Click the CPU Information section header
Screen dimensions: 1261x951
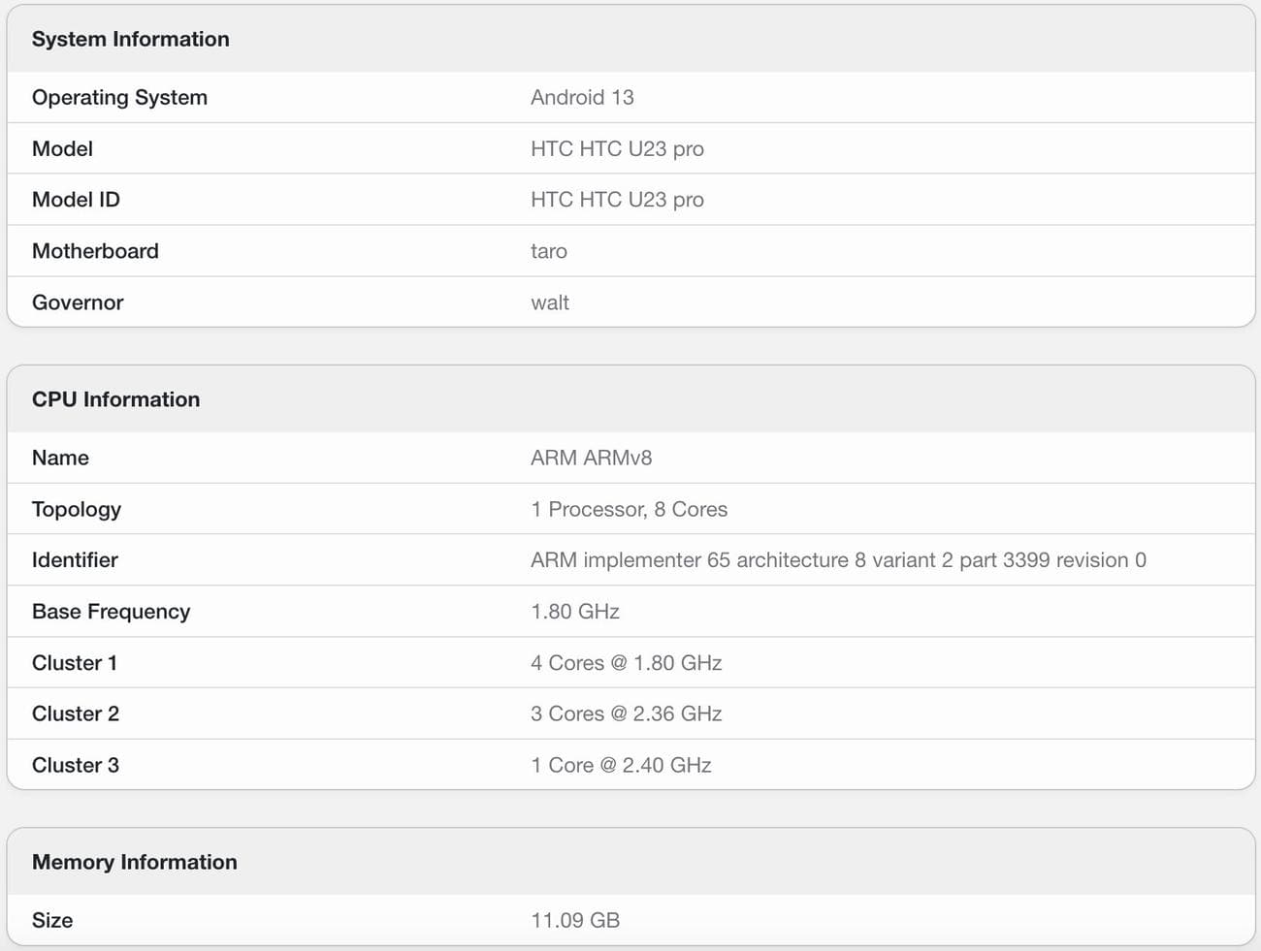point(115,399)
